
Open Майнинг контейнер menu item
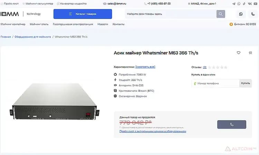13,24
